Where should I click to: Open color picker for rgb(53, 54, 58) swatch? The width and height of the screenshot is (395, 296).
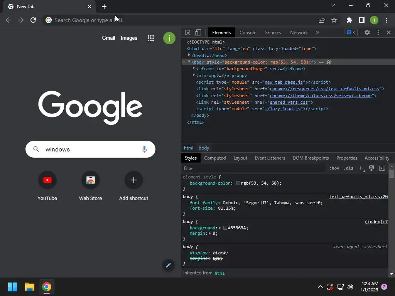pyautogui.click(x=238, y=183)
